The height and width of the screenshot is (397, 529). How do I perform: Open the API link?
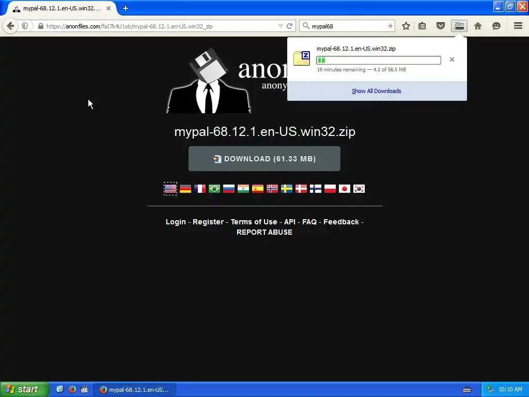pyautogui.click(x=290, y=222)
